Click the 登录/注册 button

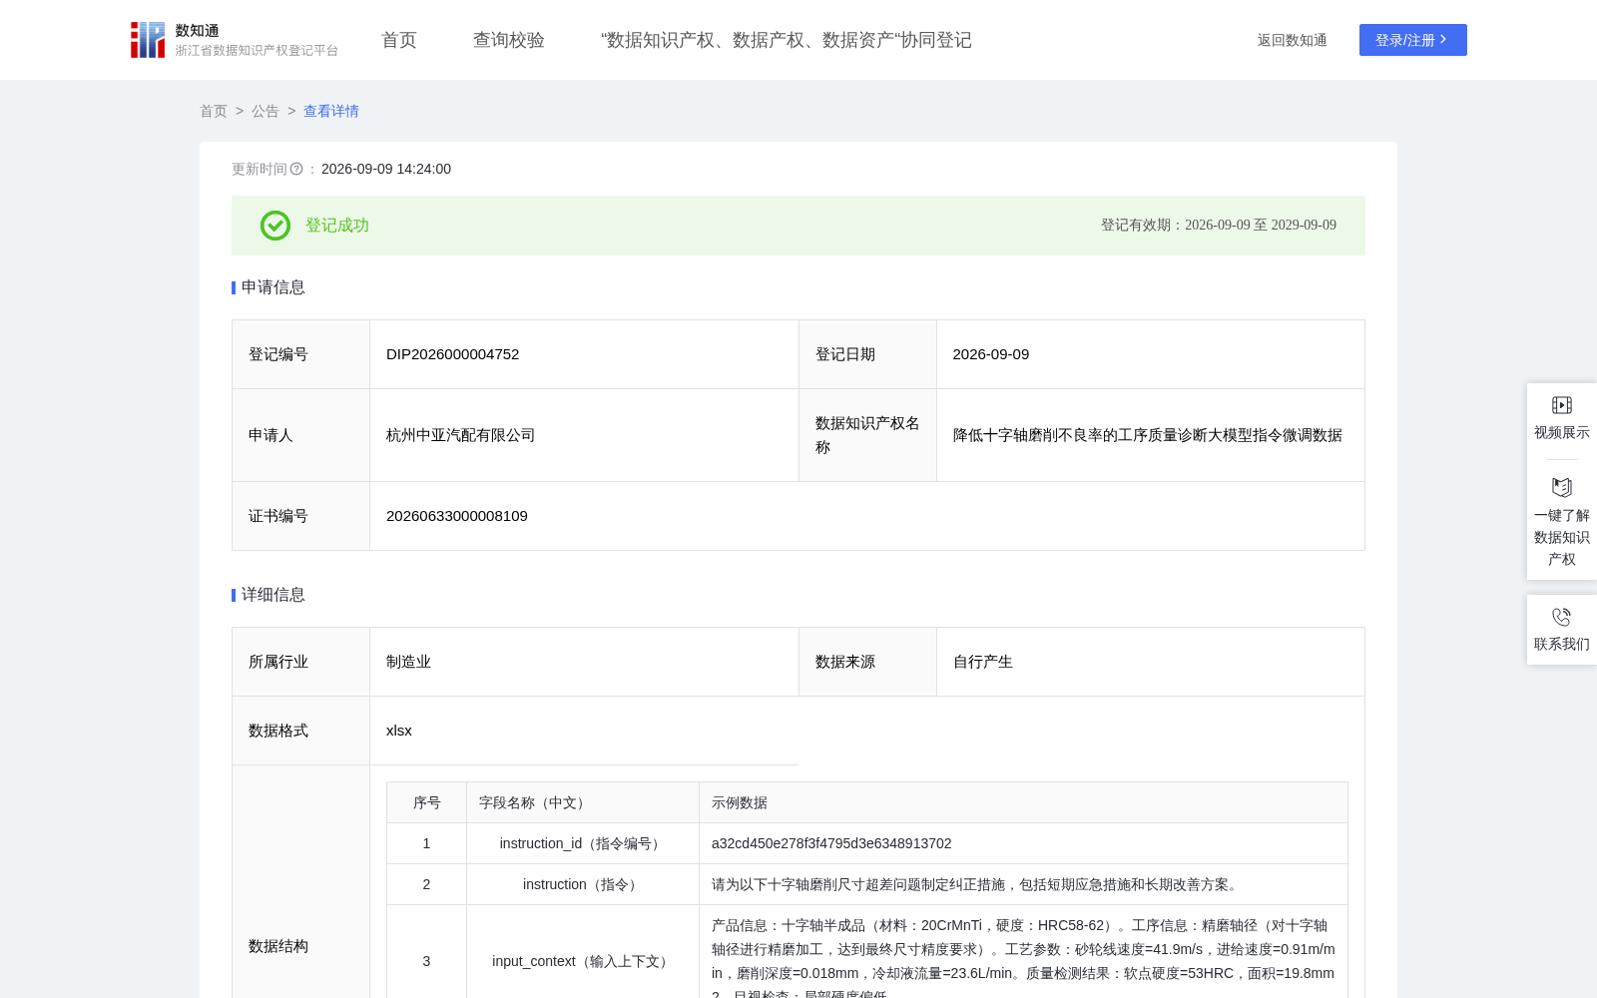[1413, 40]
